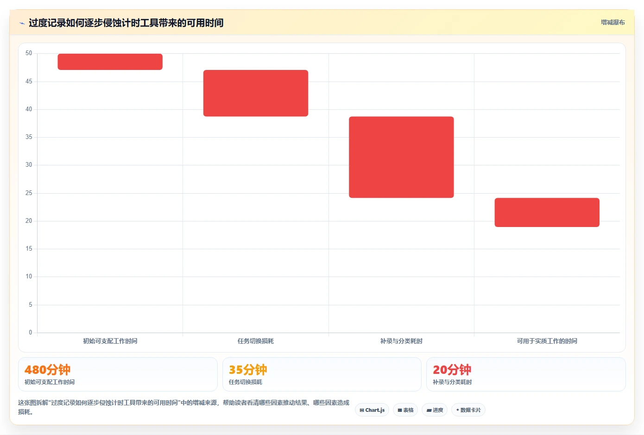Viewport: 644px width, 435px height.
Task: Click the y-axis value 50
Action: [29, 53]
